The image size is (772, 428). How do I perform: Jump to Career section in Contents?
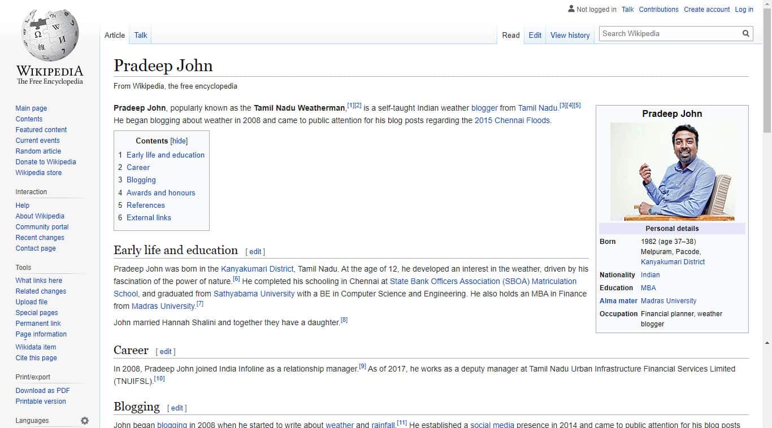pos(138,168)
